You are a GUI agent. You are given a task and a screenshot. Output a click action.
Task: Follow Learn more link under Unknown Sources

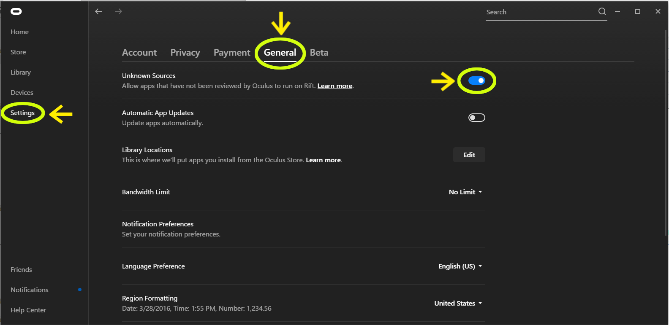tap(334, 86)
